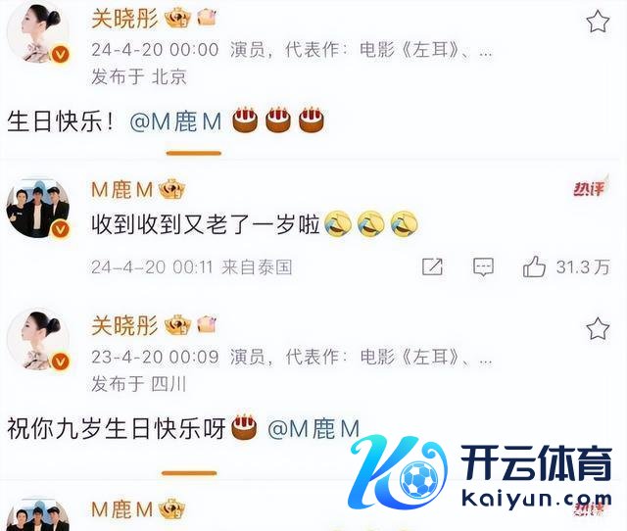Open 关晓彤's avatar on the 23-4-20 post
This screenshot has width=627, height=531.
click(38, 340)
